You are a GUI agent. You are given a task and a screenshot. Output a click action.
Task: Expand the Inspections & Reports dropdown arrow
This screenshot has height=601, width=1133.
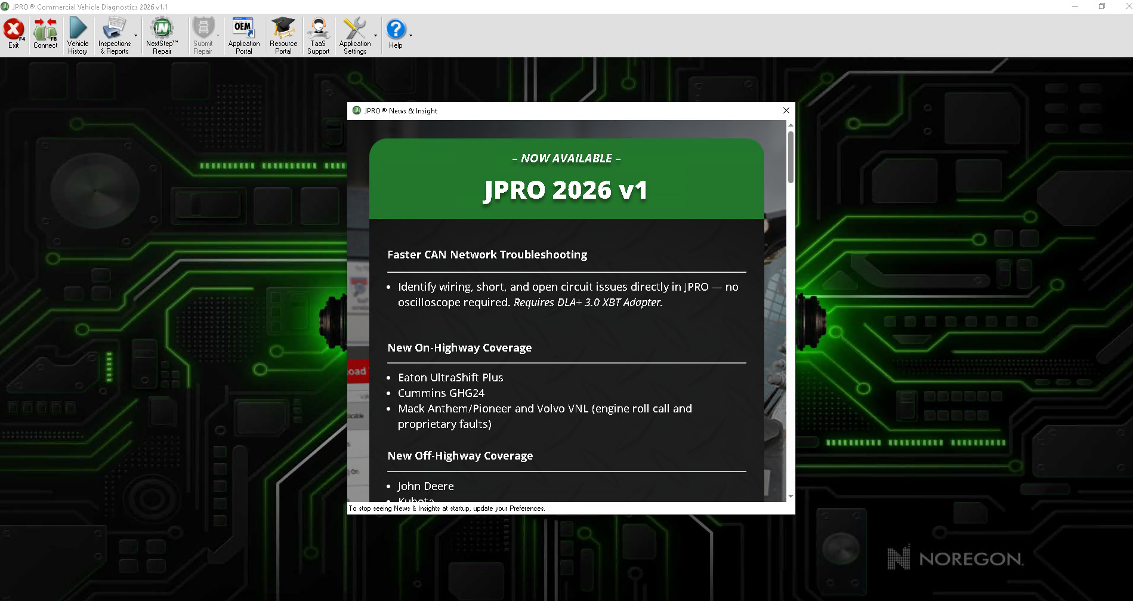[x=136, y=36]
